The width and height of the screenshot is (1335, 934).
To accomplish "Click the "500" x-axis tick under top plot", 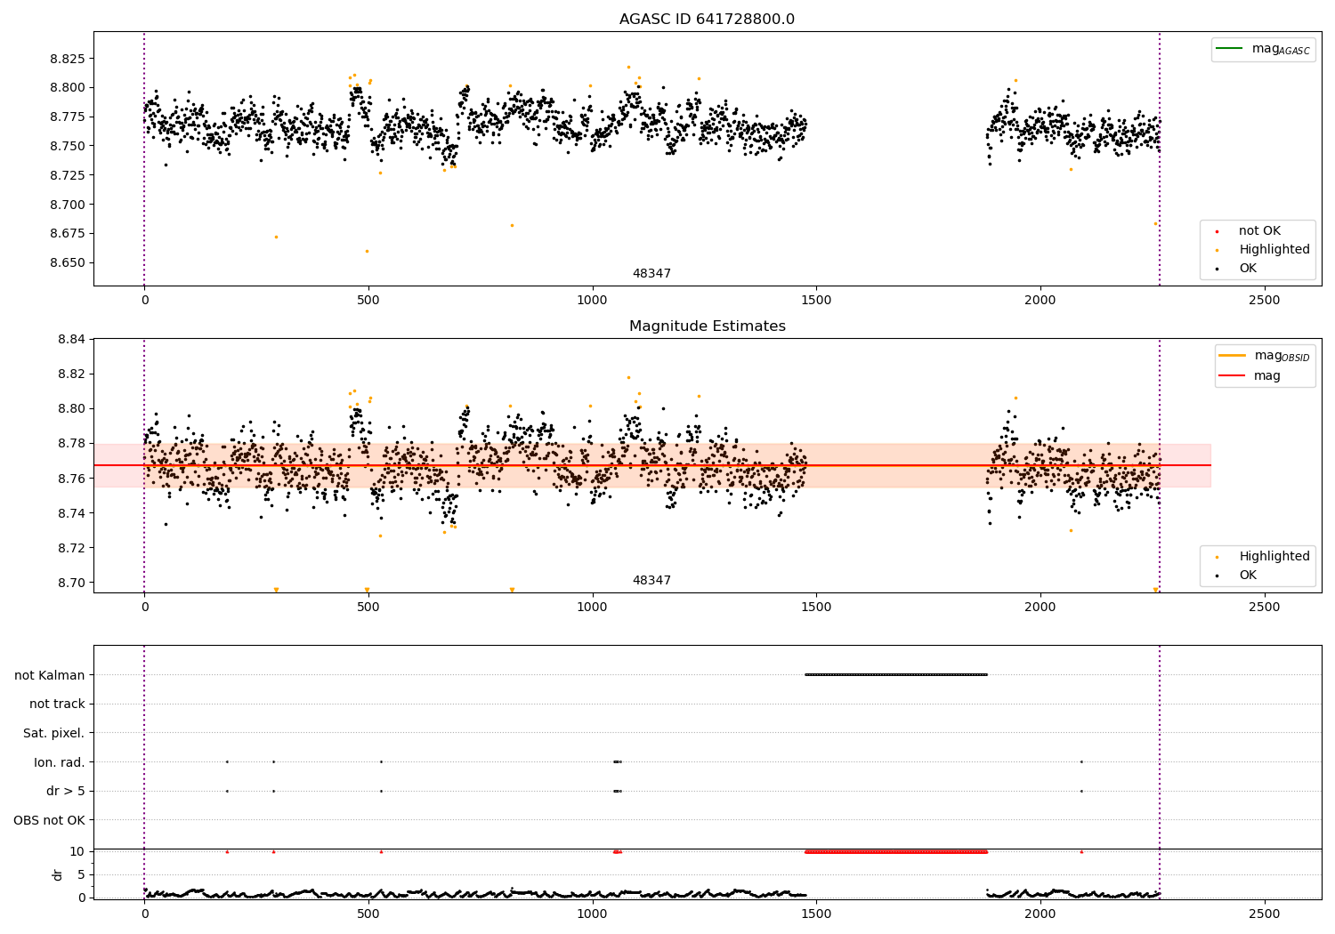I will 368,301.
